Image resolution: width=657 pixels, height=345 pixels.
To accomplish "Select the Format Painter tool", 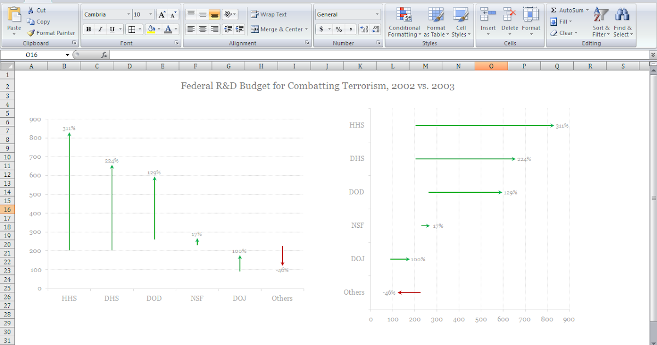I will tap(51, 33).
